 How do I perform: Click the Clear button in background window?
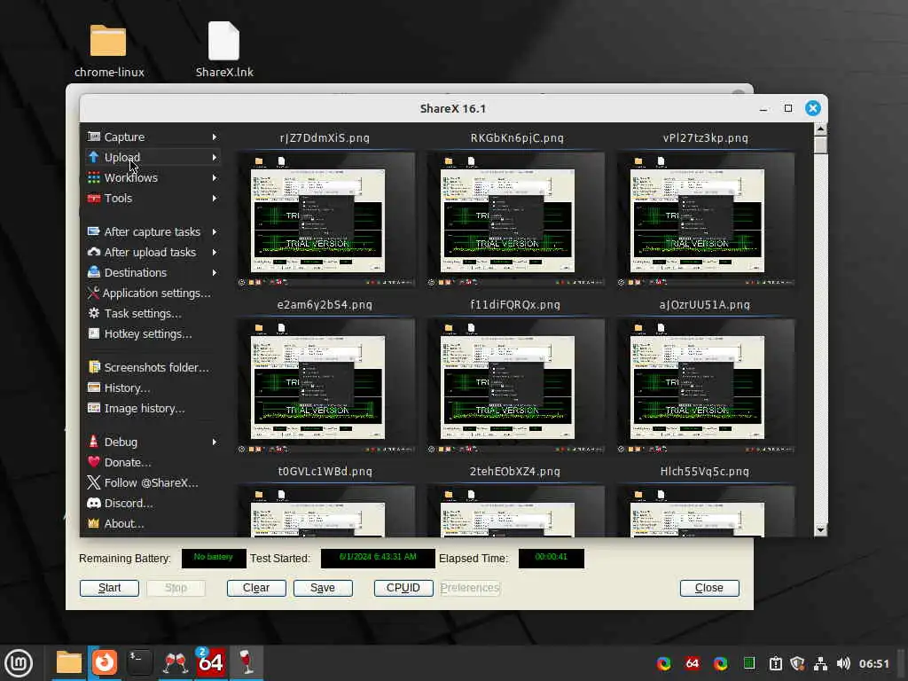(256, 588)
